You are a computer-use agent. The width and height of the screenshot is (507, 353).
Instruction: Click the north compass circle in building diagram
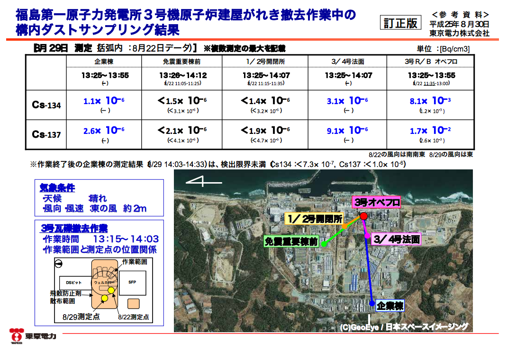(x=59, y=263)
